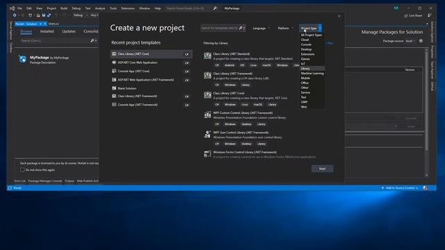Screen dimensions: 445x250
Task: Click the template search input field
Action: click(220, 28)
